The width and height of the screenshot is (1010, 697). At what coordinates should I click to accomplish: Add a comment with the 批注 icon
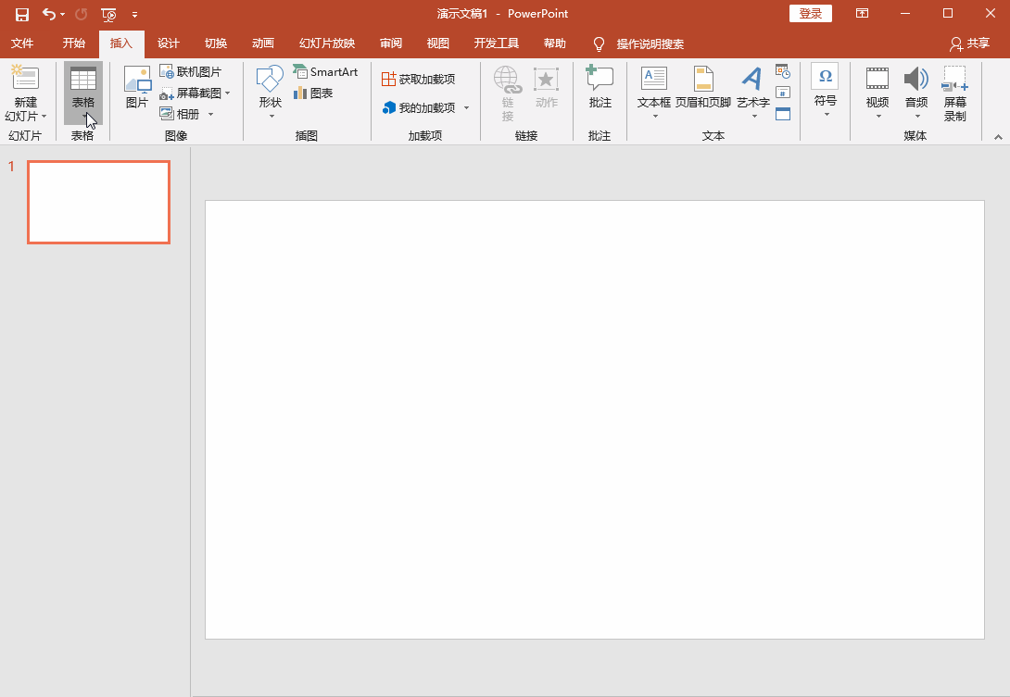[x=600, y=88]
